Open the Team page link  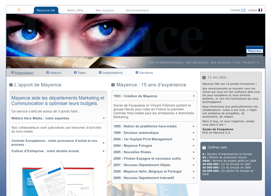pyautogui.click(x=82, y=73)
